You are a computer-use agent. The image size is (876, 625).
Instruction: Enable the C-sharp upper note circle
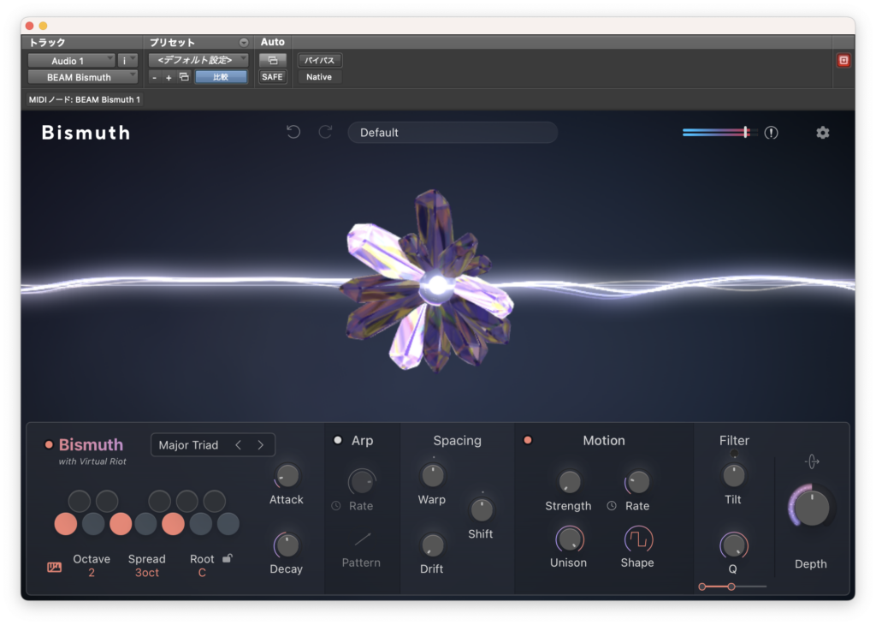click(79, 502)
